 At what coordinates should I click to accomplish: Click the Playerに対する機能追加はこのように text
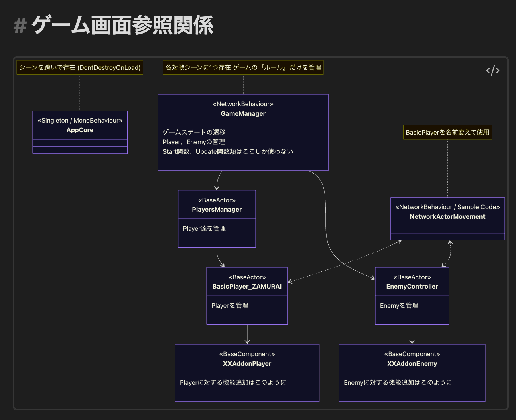pyautogui.click(x=233, y=382)
